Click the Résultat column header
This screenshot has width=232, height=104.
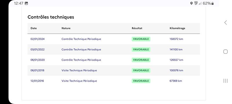click(137, 28)
